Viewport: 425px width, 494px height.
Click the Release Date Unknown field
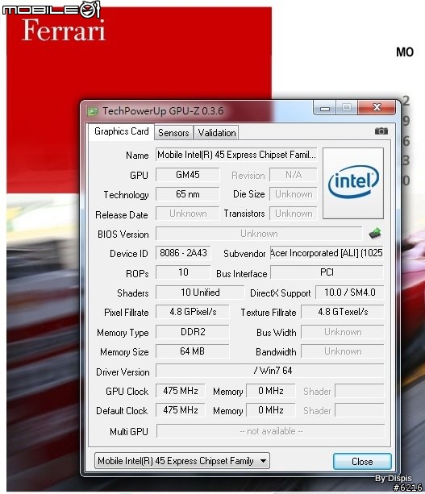click(188, 214)
